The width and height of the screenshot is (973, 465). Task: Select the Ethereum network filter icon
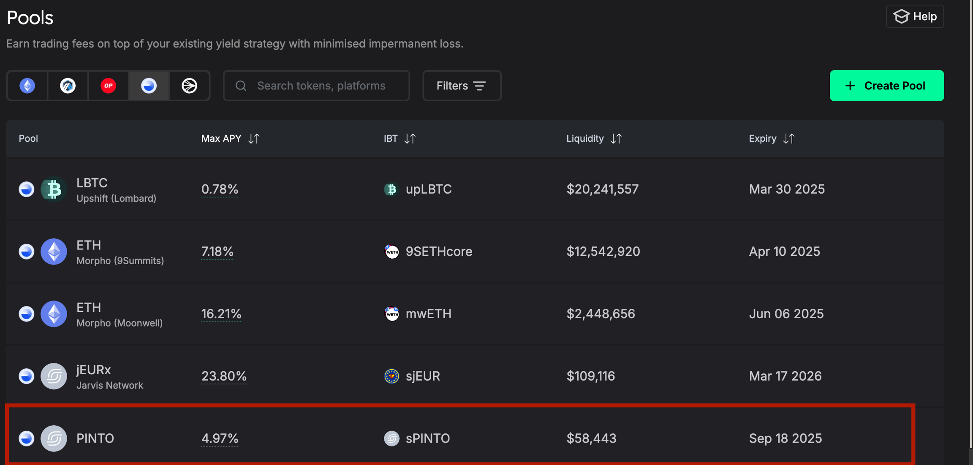tap(27, 86)
